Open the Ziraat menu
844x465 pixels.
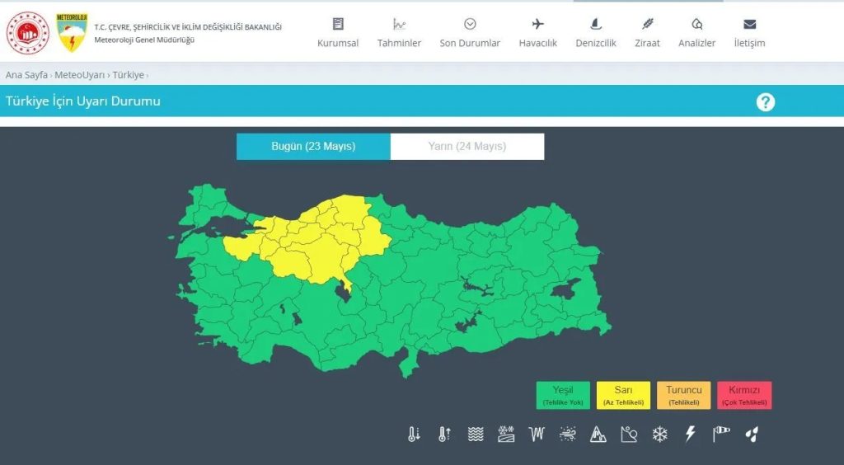click(647, 33)
